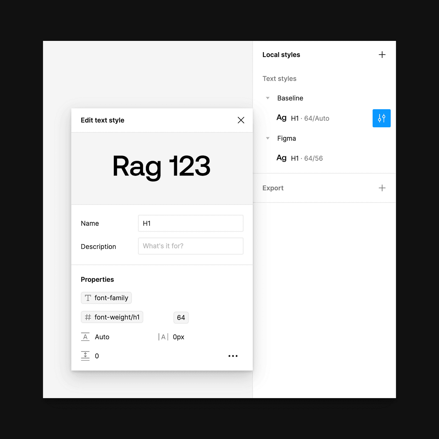
Task: Click the Description field "What's it for?"
Action: pyautogui.click(x=191, y=246)
